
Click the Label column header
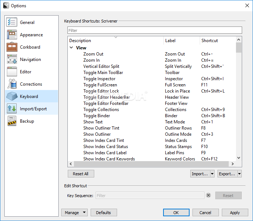[182, 40]
